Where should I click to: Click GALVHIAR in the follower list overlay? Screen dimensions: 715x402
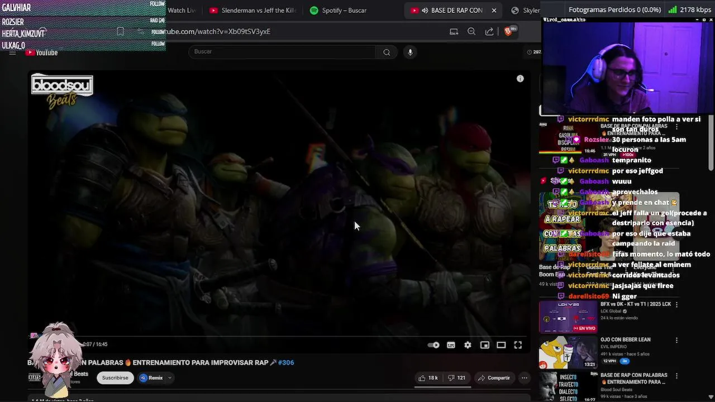(16, 8)
